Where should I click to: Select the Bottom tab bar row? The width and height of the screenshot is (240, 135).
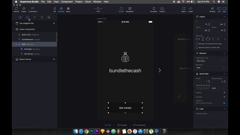pyautogui.click(x=34, y=59)
